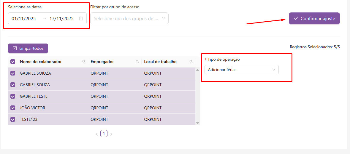
Task: Go to next page with right chevron
Action: tap(111, 134)
